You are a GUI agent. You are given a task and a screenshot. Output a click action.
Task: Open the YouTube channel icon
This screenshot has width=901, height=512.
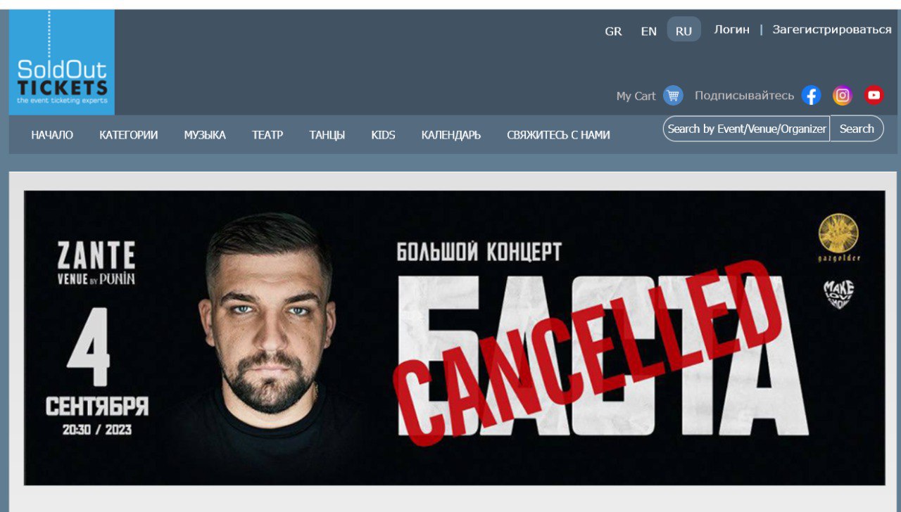[x=874, y=95]
